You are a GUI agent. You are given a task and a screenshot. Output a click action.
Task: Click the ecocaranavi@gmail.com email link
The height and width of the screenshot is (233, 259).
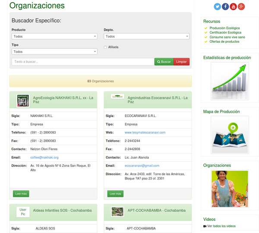point(142,166)
